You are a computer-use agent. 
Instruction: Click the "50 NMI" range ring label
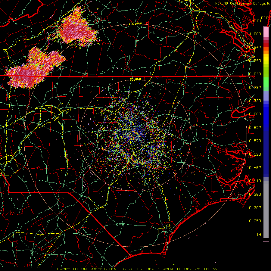click(x=135, y=79)
